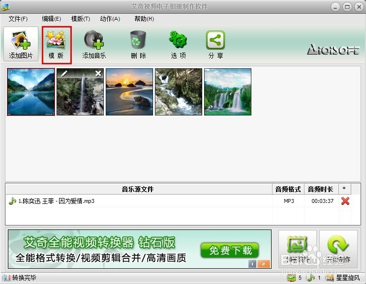
Task: Open the 文件(F) menu
Action: [18, 19]
